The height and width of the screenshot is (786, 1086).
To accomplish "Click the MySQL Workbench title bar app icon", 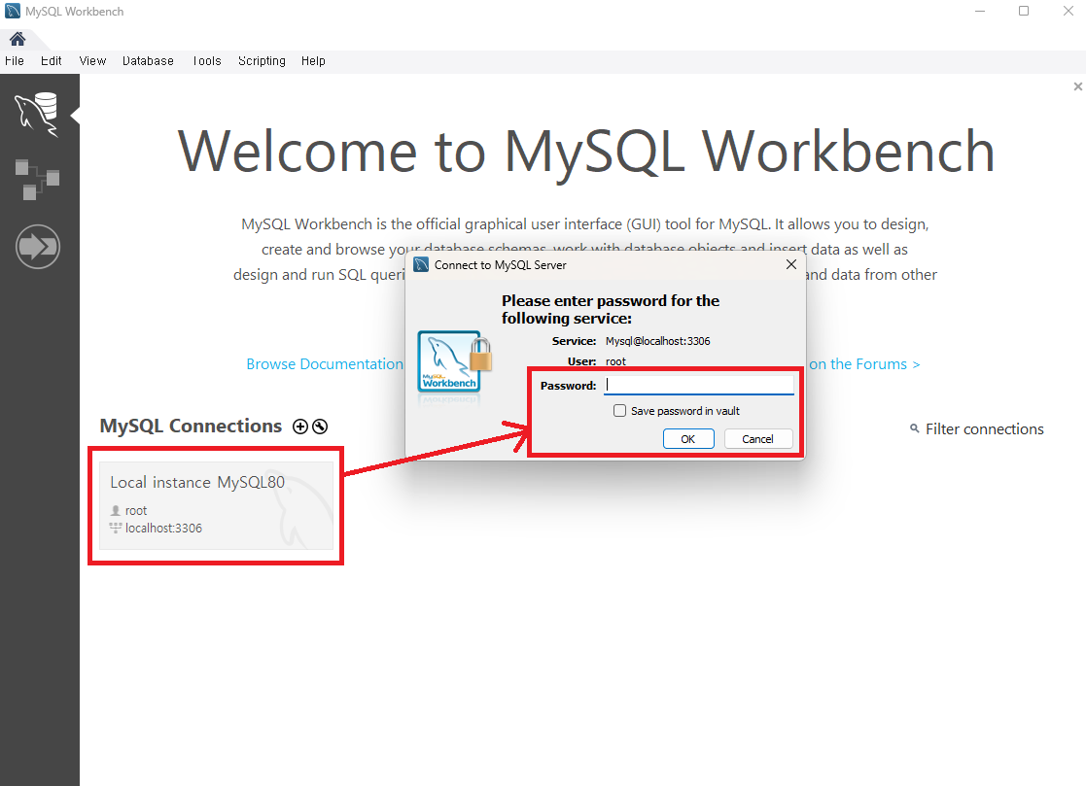I will coord(13,11).
